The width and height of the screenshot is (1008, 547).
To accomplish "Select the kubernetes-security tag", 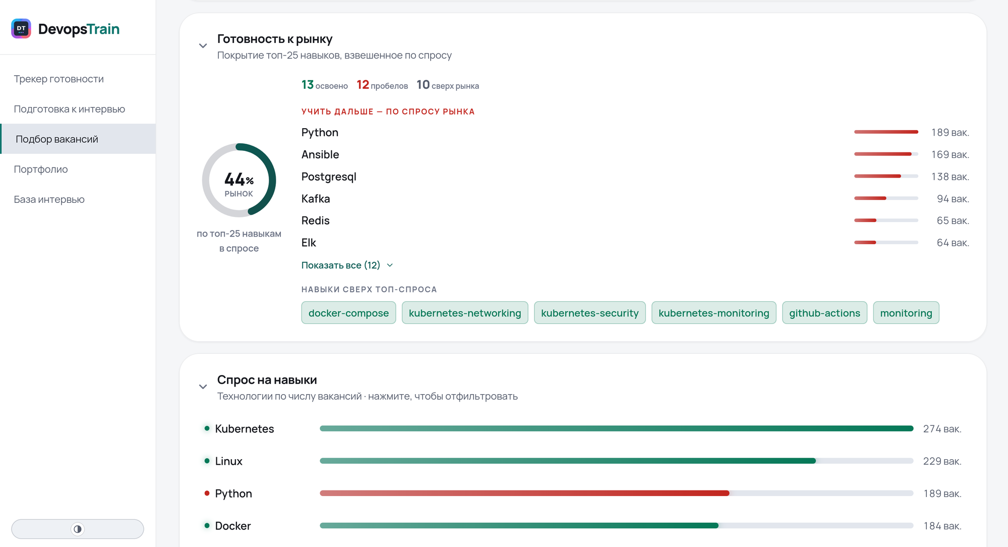I will pos(589,313).
